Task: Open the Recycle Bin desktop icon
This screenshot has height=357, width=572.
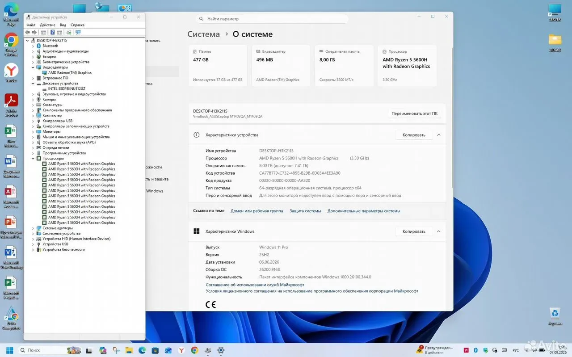Action: tap(555, 316)
